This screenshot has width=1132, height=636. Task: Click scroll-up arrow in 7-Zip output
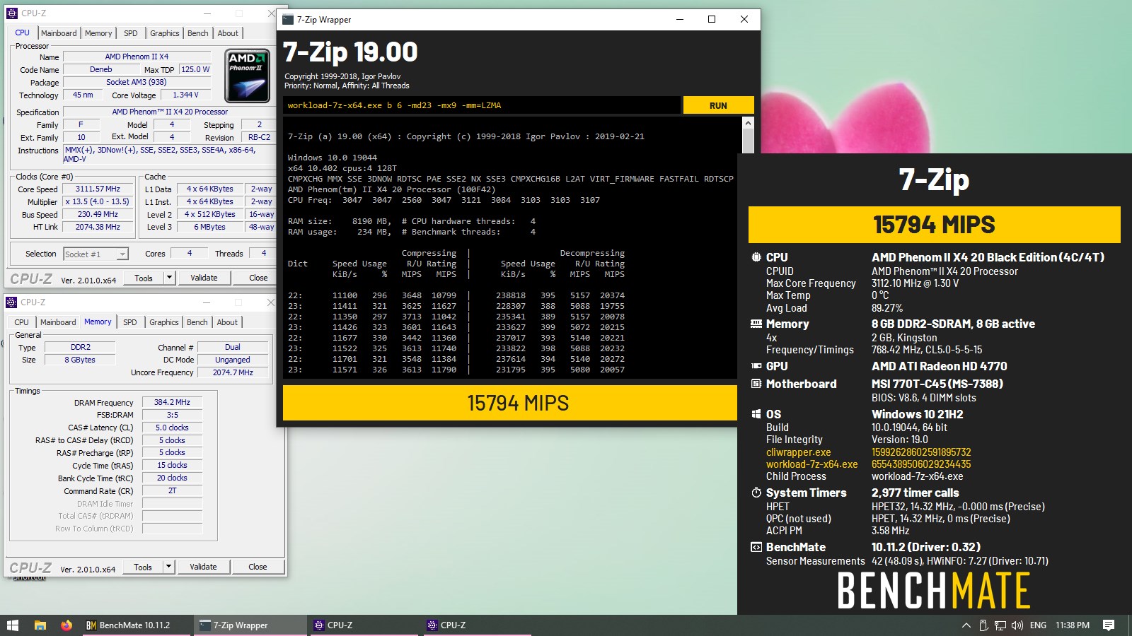(748, 123)
